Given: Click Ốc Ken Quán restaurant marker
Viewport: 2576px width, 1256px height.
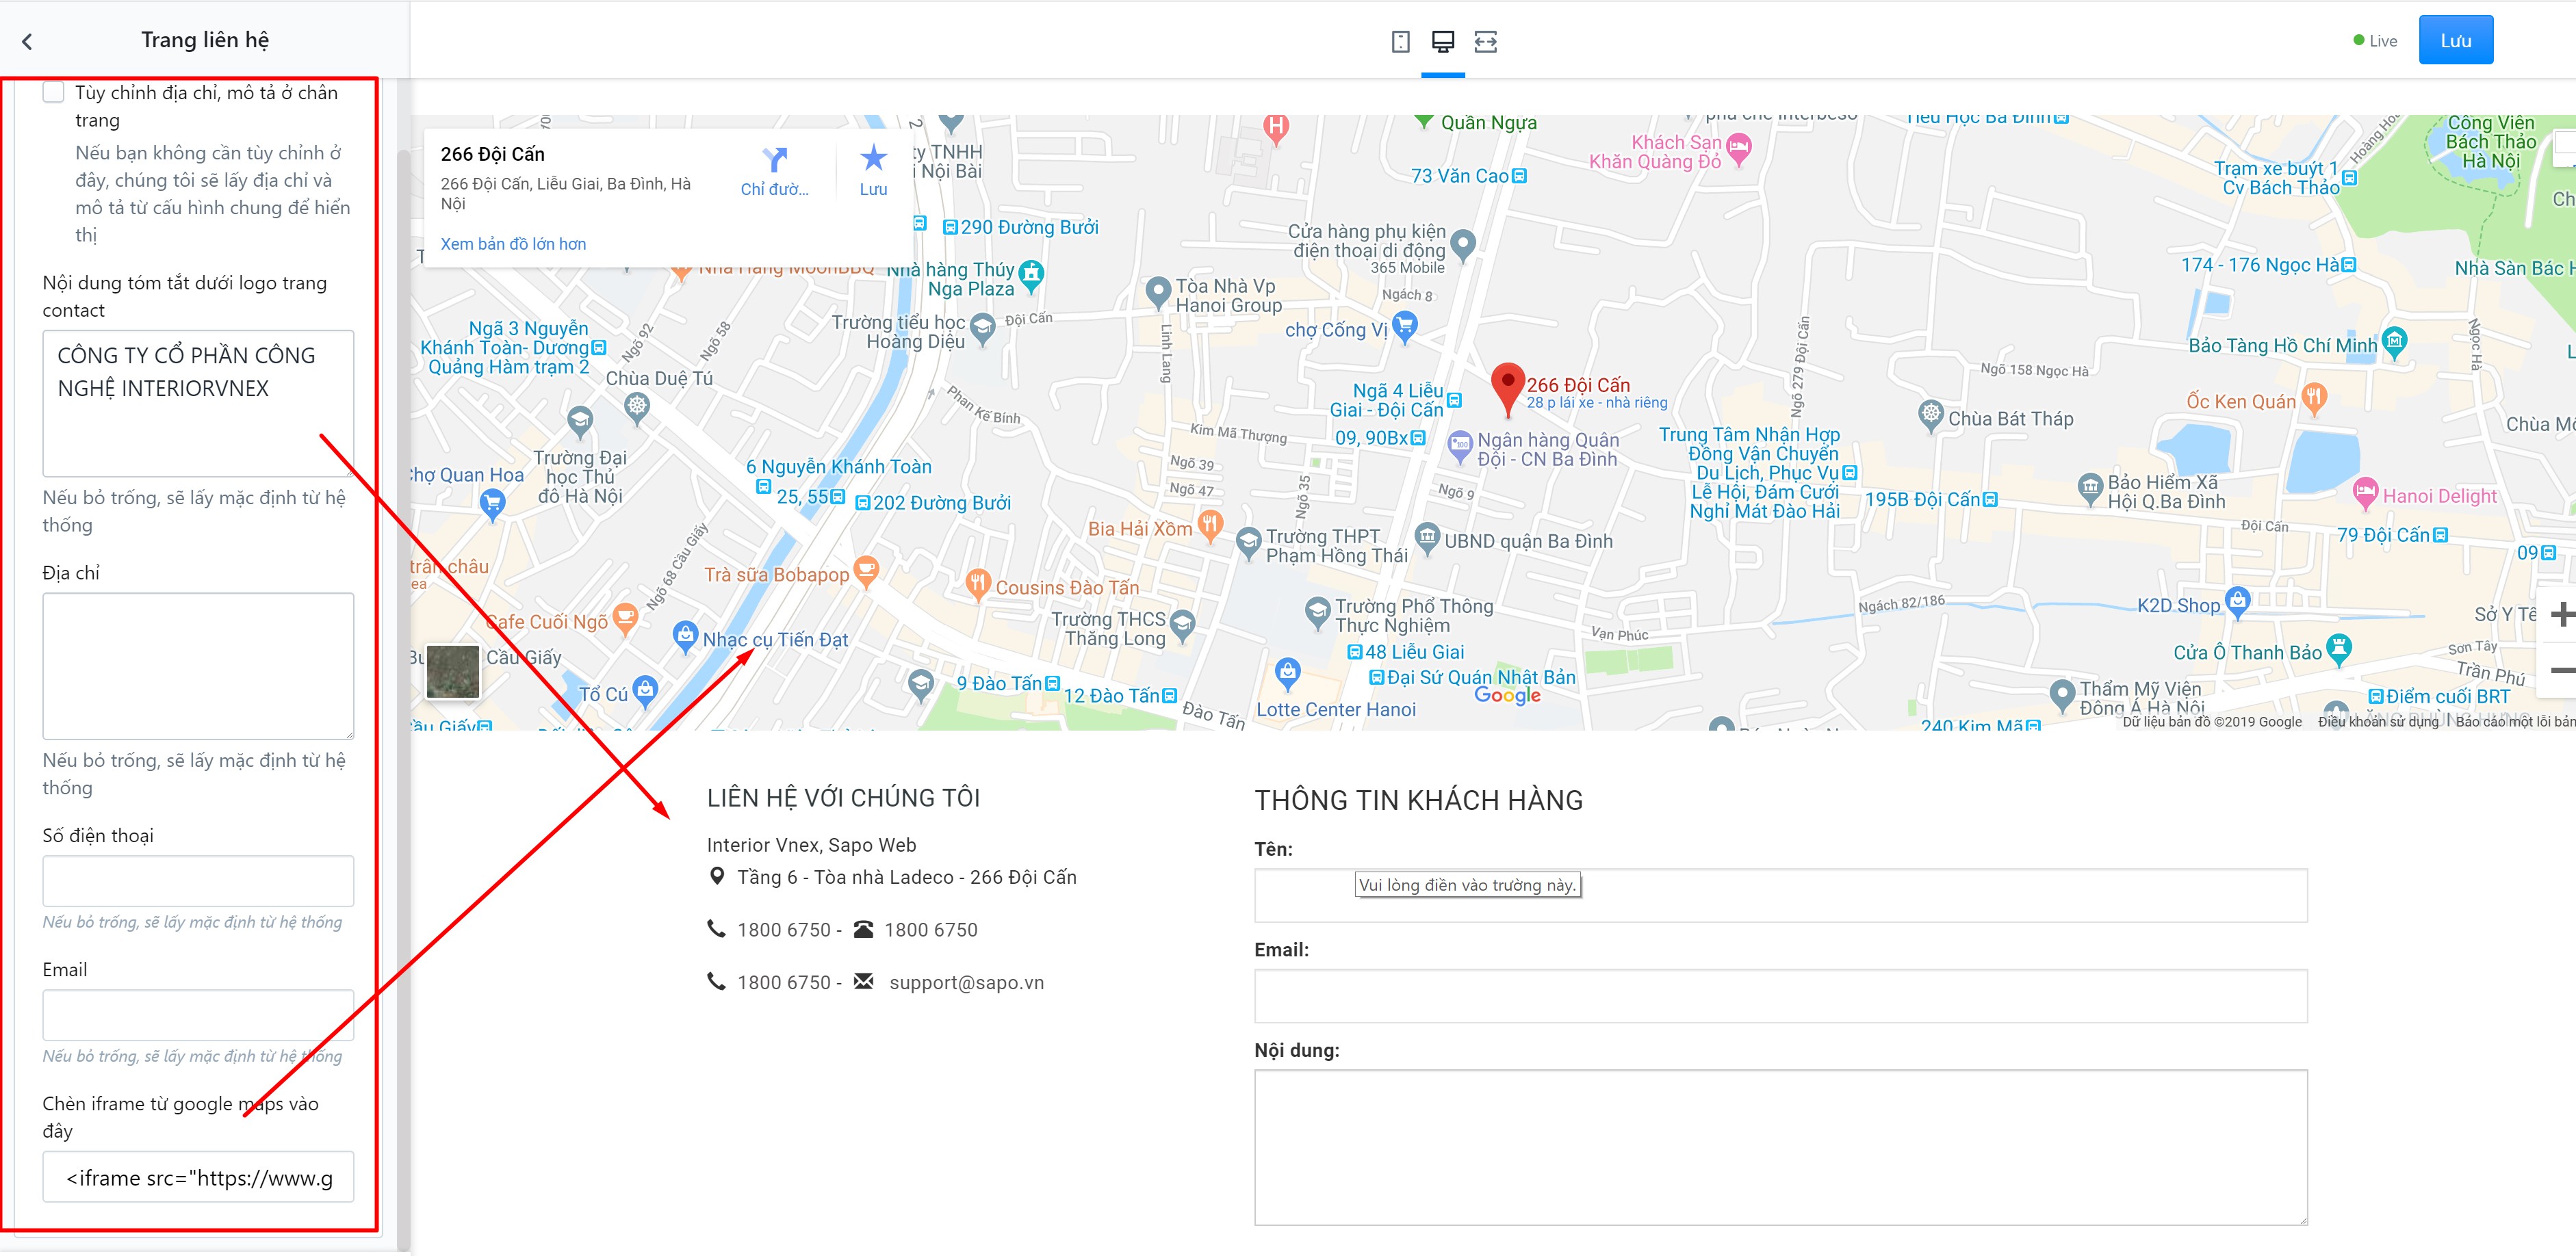Looking at the screenshot, I should point(2313,399).
